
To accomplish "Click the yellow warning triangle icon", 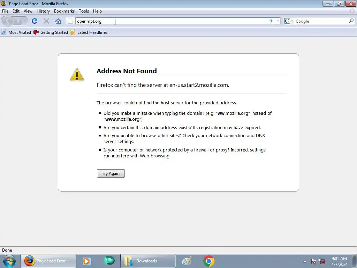I will pyautogui.click(x=77, y=75).
